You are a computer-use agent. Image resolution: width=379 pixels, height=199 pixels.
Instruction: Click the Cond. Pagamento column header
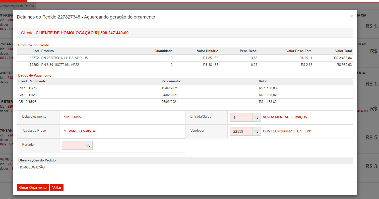coord(32,81)
